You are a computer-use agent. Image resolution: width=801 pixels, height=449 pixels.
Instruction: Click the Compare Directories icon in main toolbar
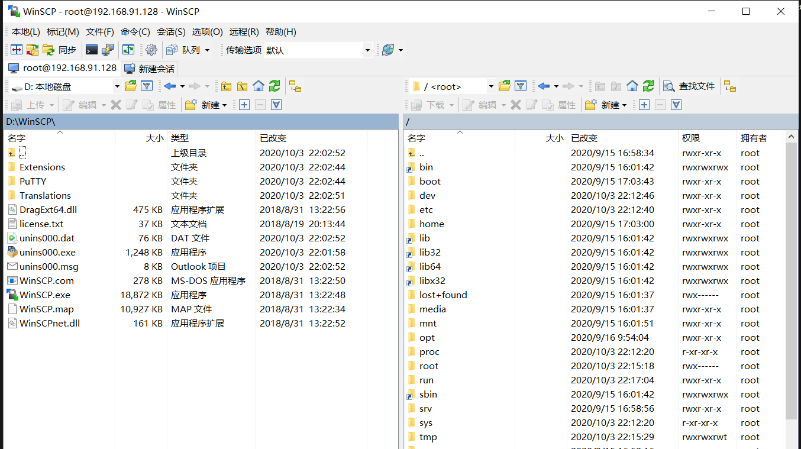[17, 50]
